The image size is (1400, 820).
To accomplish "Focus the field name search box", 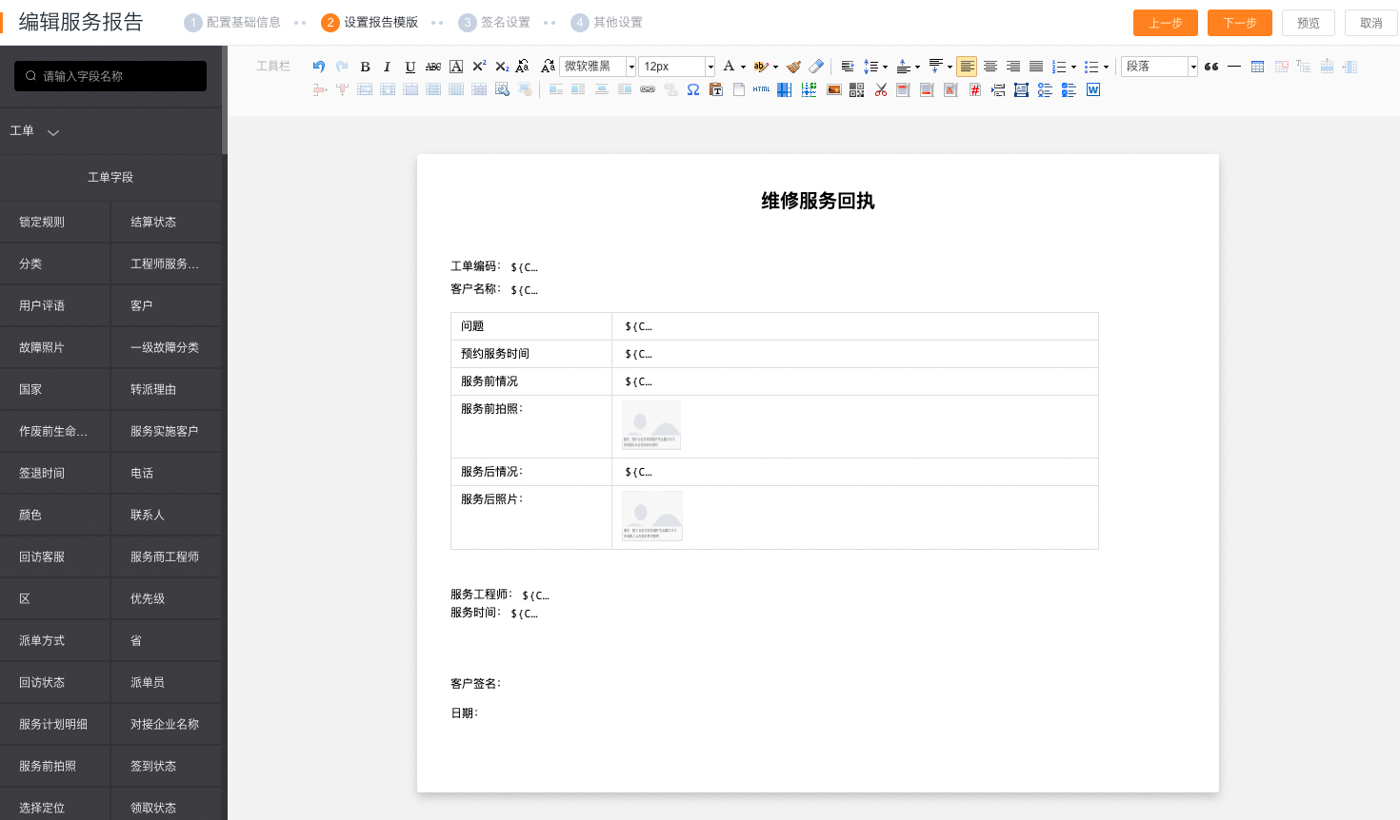I will pos(110,76).
